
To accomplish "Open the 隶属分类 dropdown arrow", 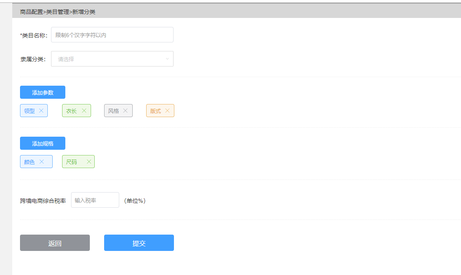I will click(167, 59).
